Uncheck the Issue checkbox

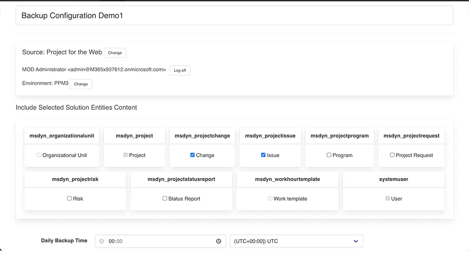[263, 155]
